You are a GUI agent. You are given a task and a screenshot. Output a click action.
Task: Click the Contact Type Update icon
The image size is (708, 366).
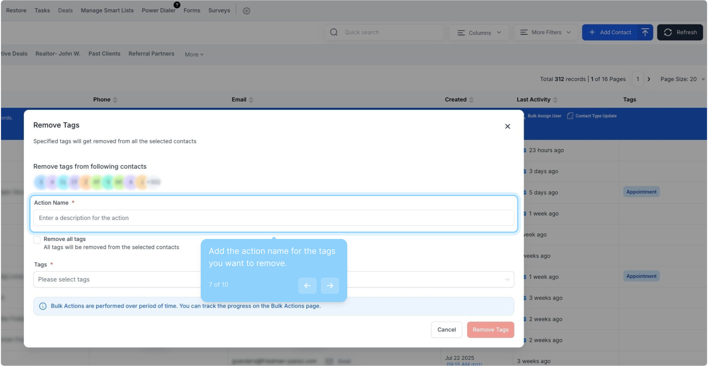570,116
